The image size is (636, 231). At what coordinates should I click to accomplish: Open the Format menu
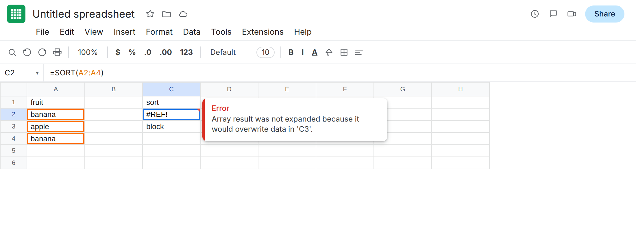point(159,32)
